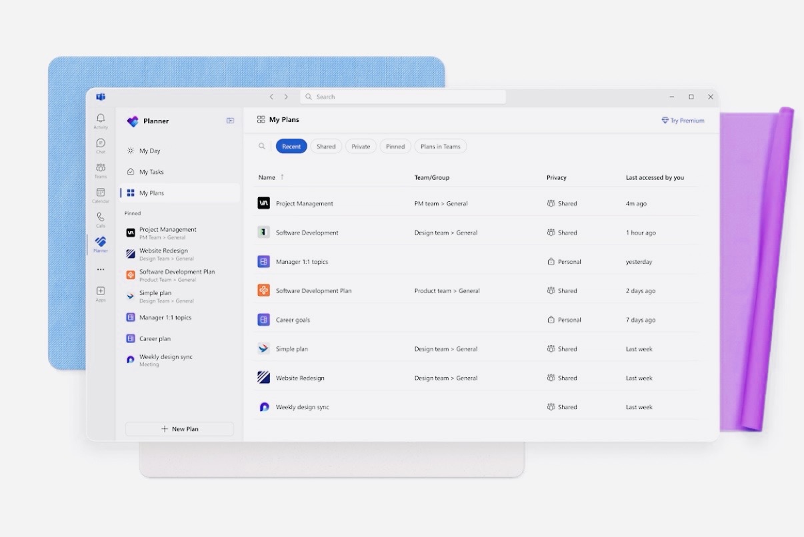Click the Software Development Plan orange icon in table
Viewport: 804px width, 537px height.
click(263, 290)
